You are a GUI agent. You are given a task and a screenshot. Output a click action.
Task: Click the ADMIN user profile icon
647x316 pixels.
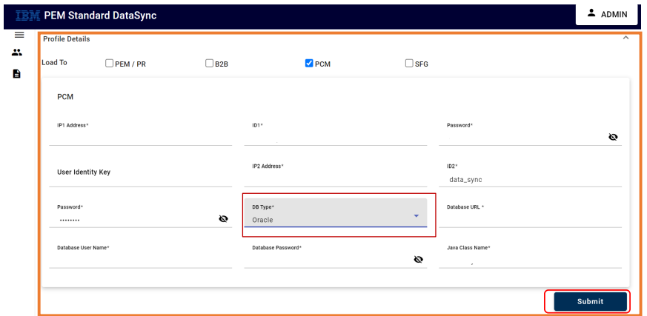[x=591, y=13]
